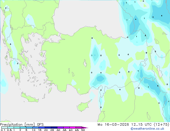
Task: Click the "0.5" legend scale label
Action: (9, 130)
